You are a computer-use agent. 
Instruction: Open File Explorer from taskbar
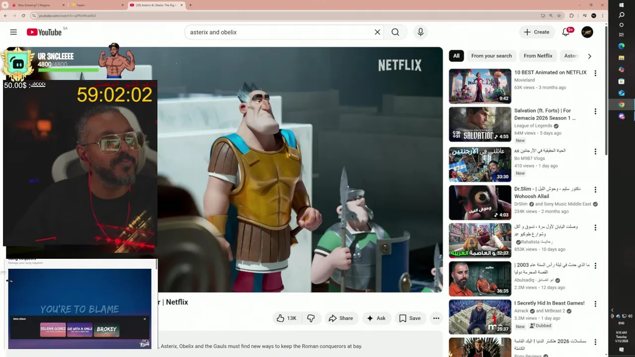[x=622, y=58]
